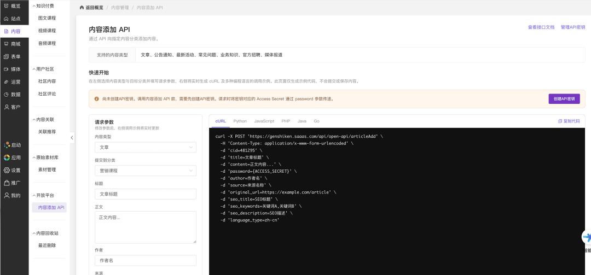591x275 pixels.
Task: Select 内容添加 API in the sidebar
Action: pyautogui.click(x=49, y=208)
